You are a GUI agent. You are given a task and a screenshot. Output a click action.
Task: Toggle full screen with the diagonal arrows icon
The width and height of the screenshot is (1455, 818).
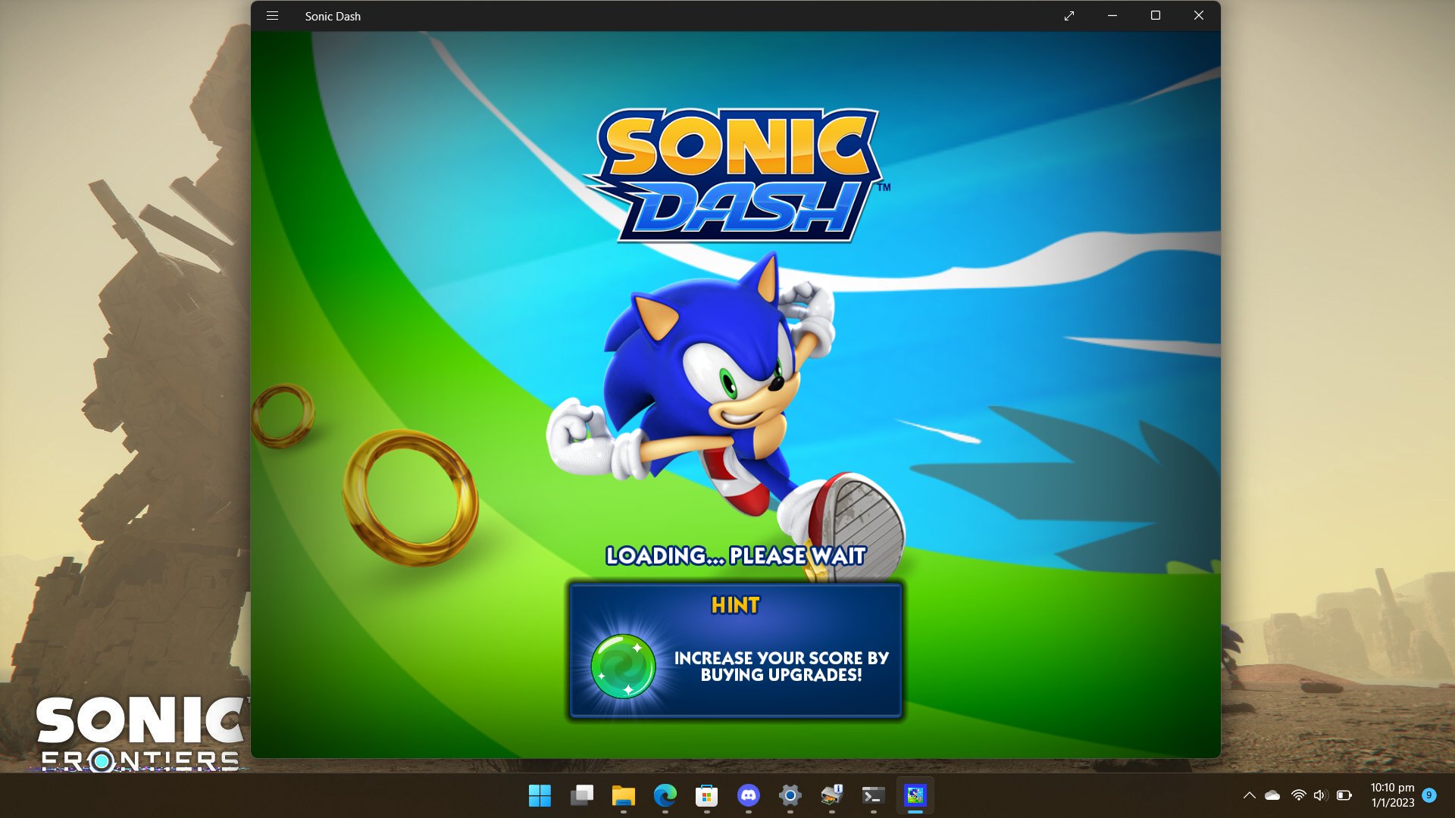(1069, 16)
